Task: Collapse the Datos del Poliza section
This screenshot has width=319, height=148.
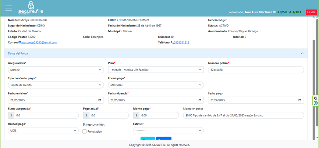Action: pyautogui.click(x=302, y=54)
